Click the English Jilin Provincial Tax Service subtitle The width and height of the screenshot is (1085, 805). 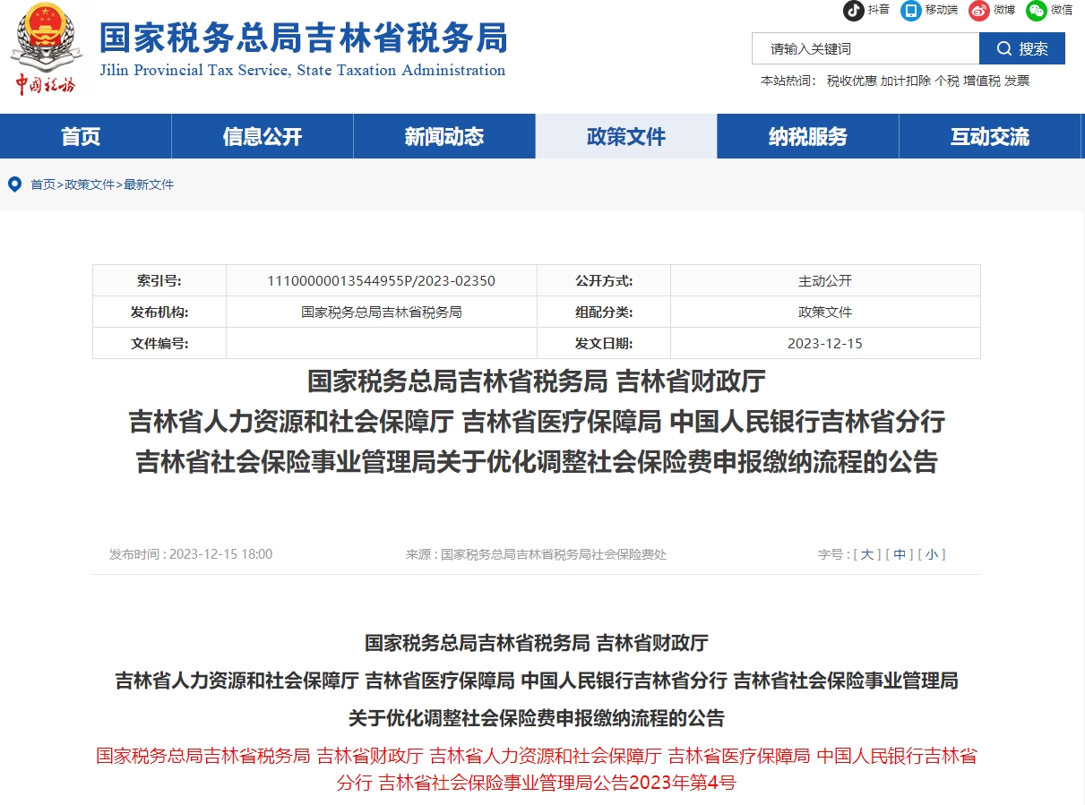click(303, 71)
